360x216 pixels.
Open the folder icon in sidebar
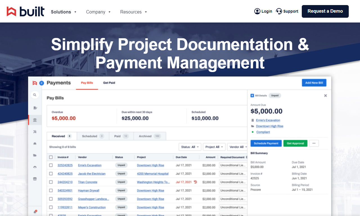pos(35,155)
